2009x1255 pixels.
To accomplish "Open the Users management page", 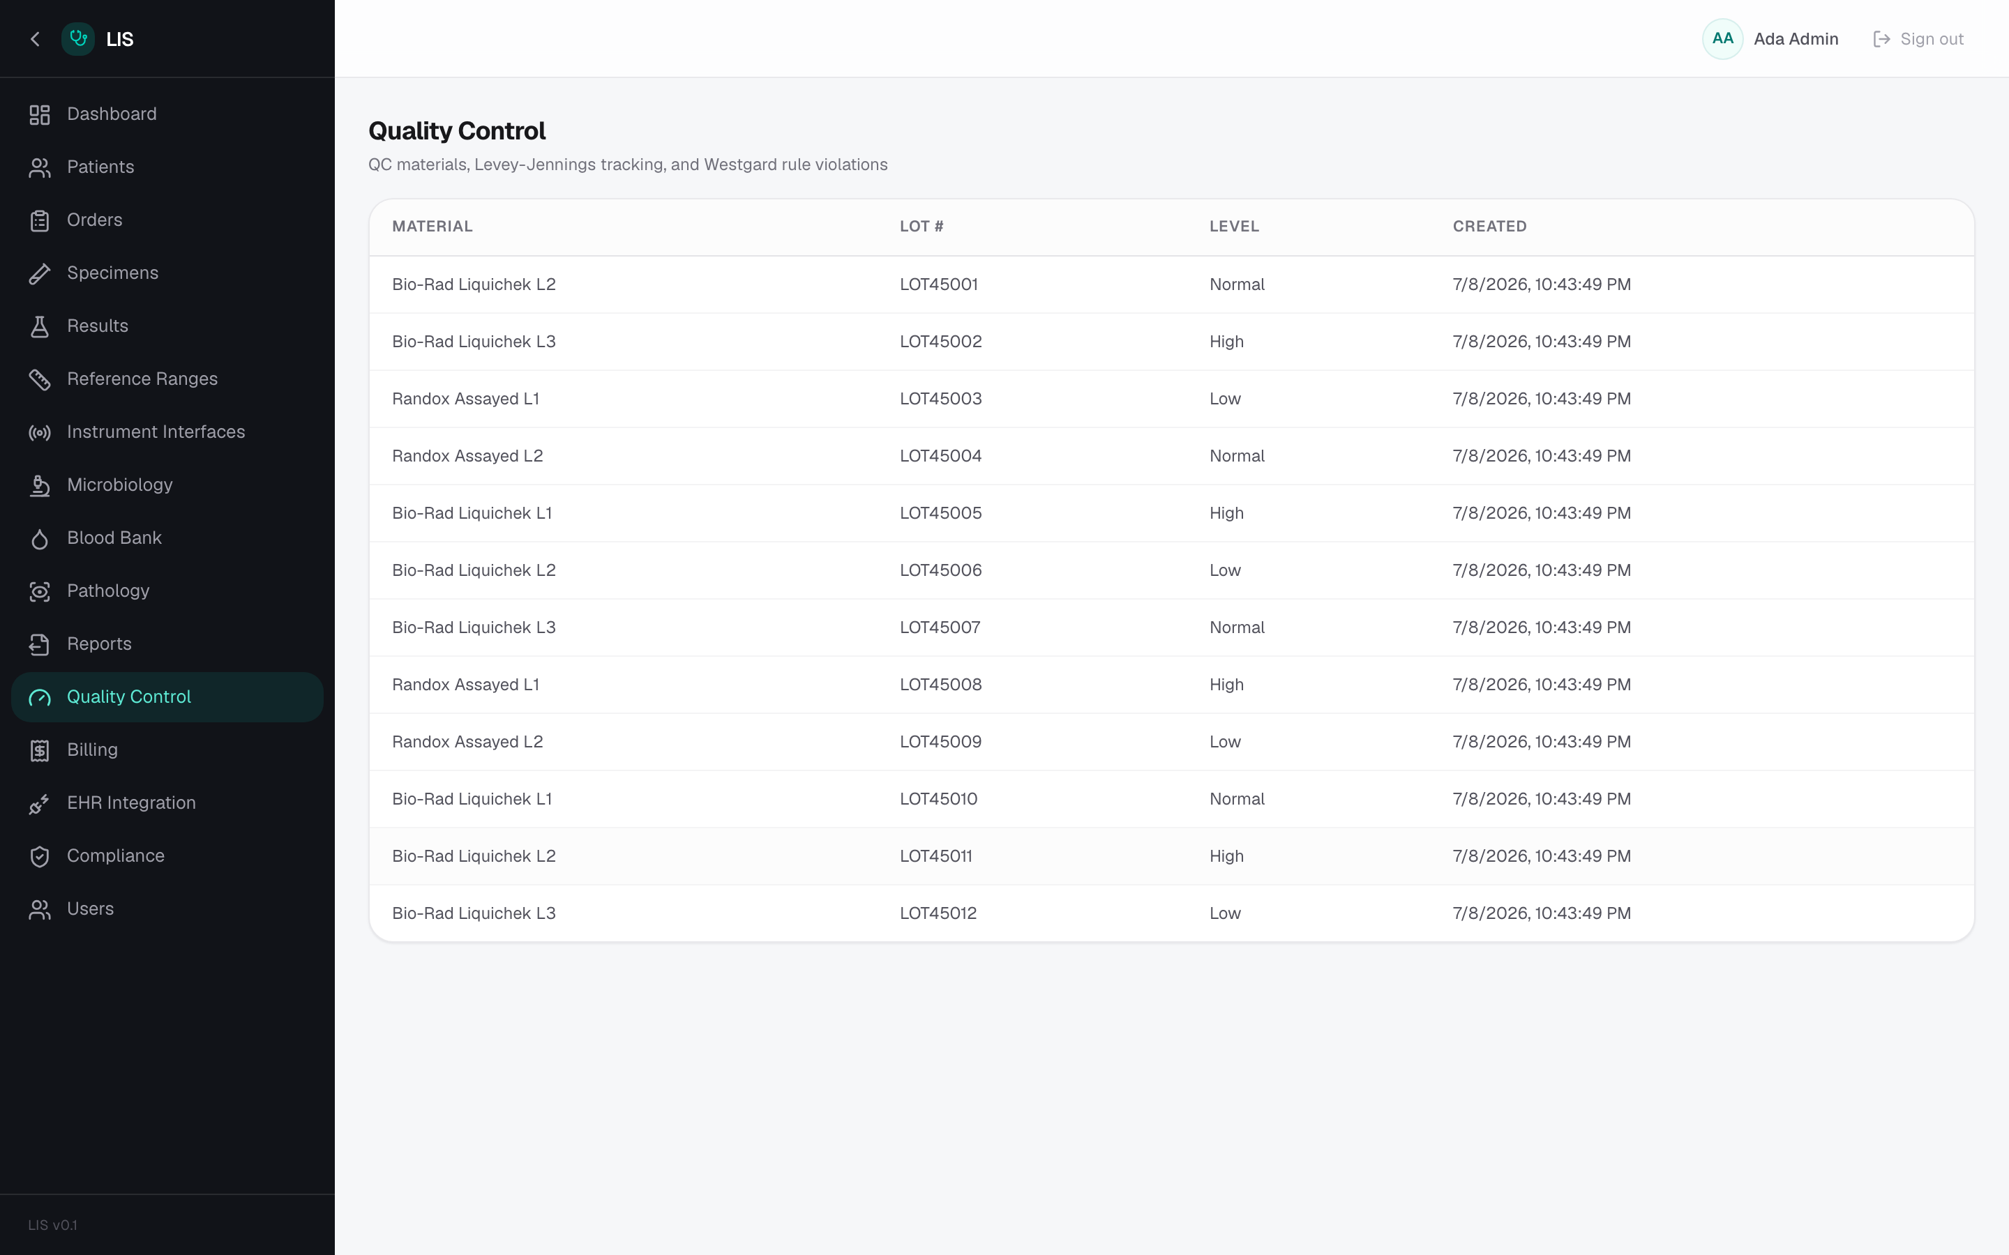I will point(167,910).
